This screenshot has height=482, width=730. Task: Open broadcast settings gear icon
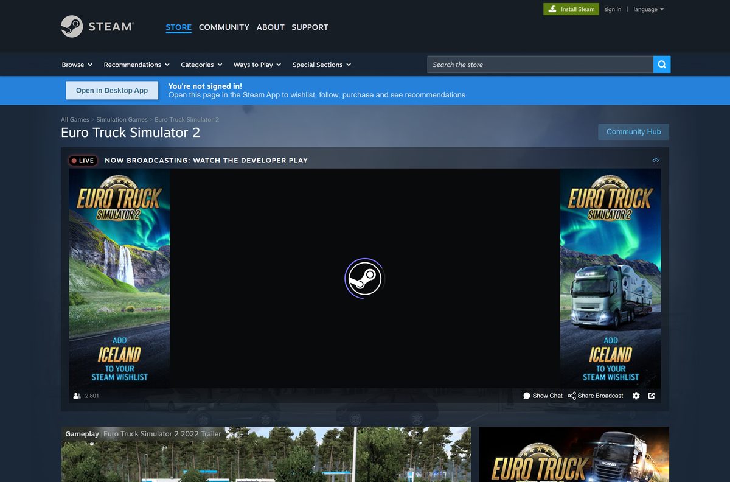pyautogui.click(x=636, y=396)
